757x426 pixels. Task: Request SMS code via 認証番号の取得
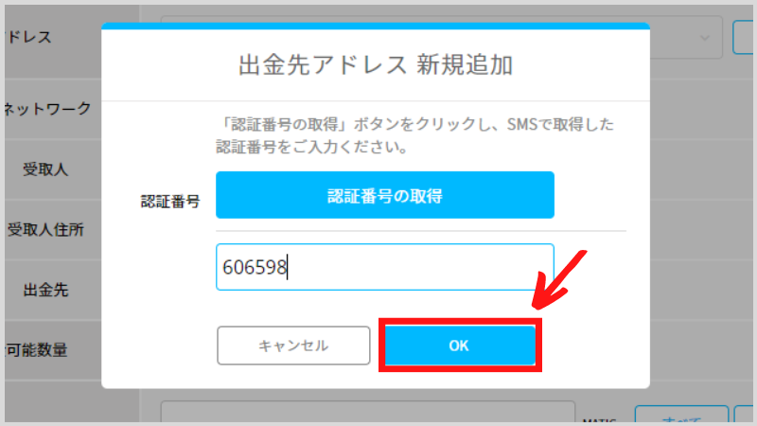click(x=385, y=195)
